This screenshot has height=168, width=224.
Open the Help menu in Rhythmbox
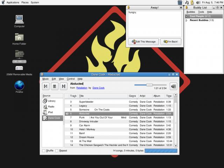80,79
